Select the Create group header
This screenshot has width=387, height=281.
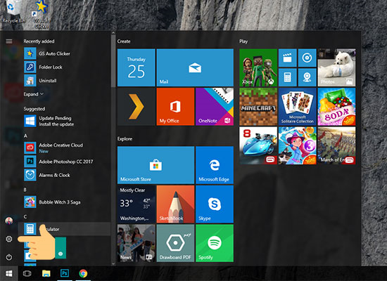pyautogui.click(x=124, y=41)
